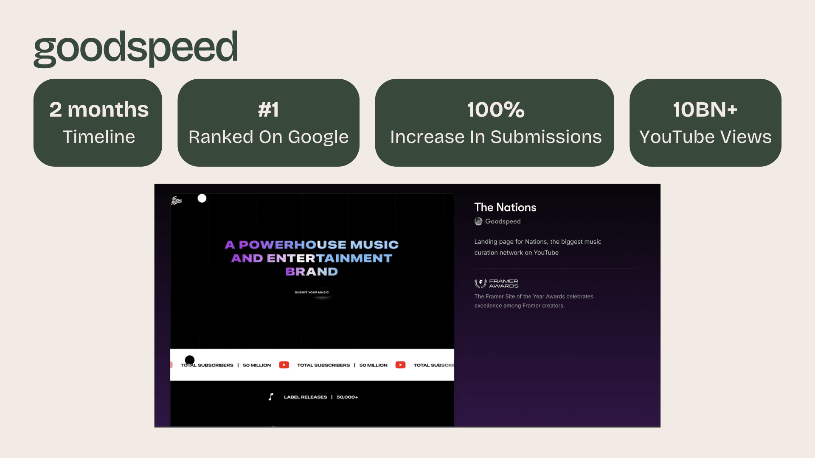Click the first YouTube icon in the ticker
The height and width of the screenshot is (458, 815).
coord(284,365)
